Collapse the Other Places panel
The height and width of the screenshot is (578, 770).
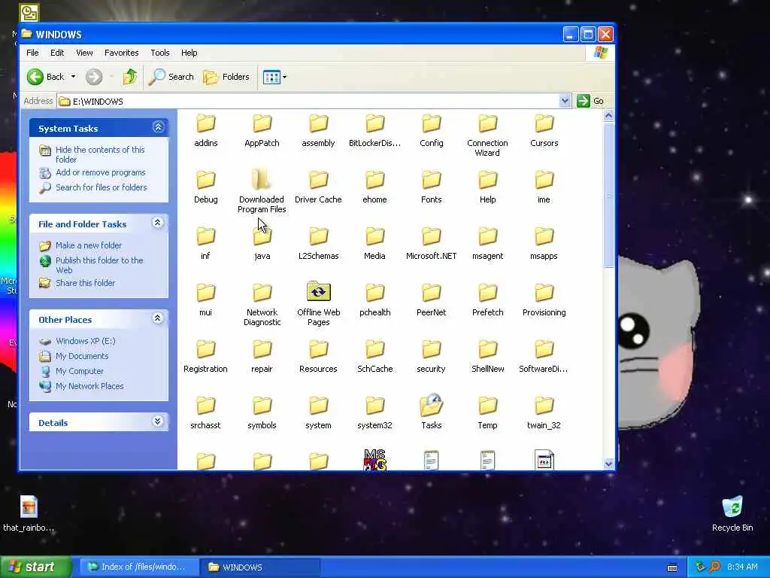[x=158, y=318]
